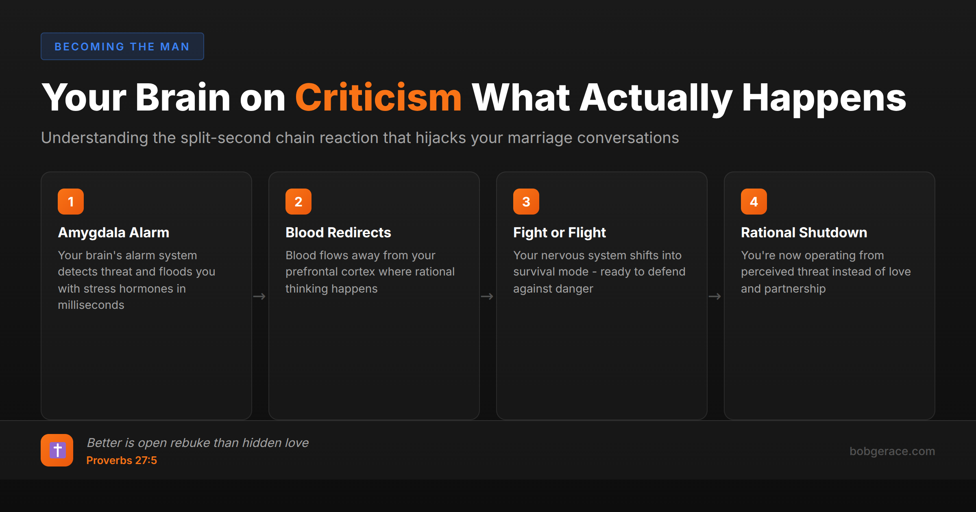Select the Amygdala Alarm card
This screenshot has width=976, height=512.
coord(146,296)
